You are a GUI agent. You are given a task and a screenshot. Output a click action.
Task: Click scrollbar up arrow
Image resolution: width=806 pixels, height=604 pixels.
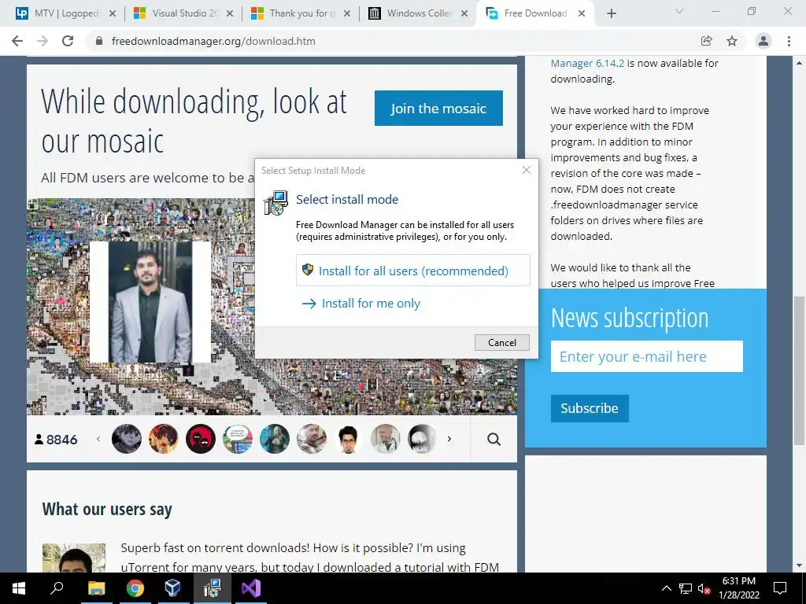point(800,63)
